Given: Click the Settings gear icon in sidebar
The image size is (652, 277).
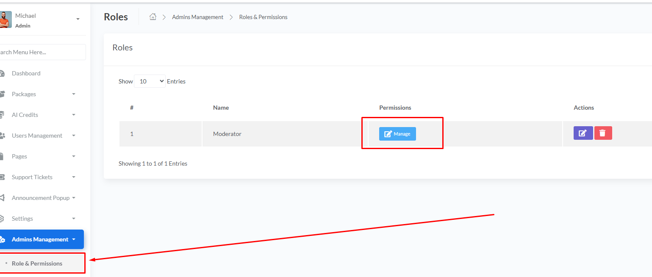Looking at the screenshot, I should [x=2, y=219].
